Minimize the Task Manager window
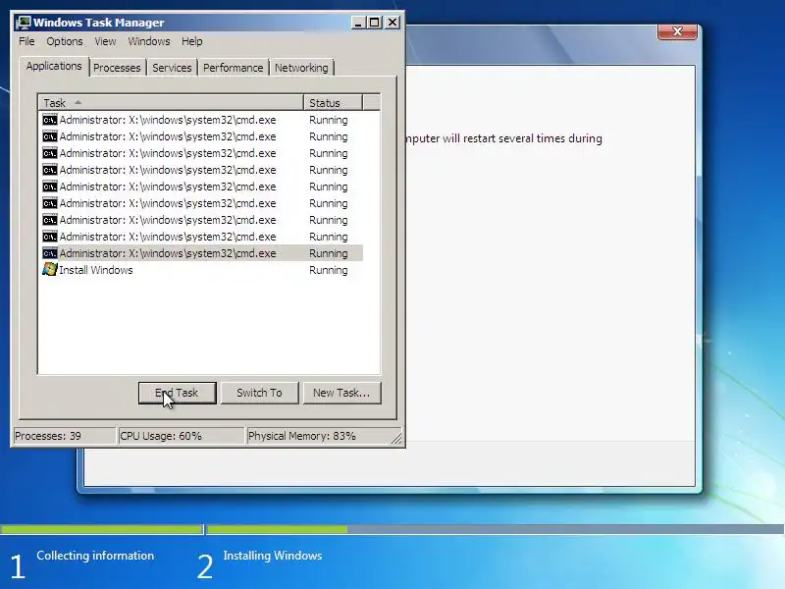This screenshot has width=785, height=589. click(358, 23)
